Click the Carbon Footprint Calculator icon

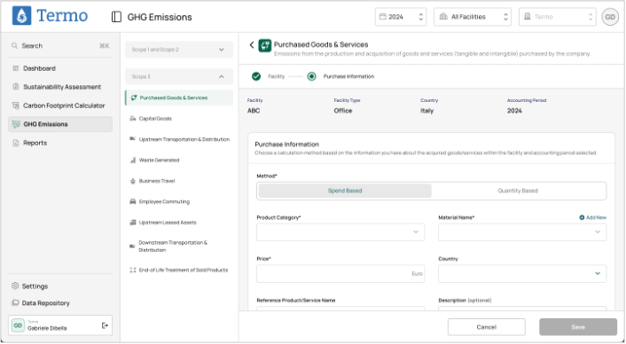point(16,106)
